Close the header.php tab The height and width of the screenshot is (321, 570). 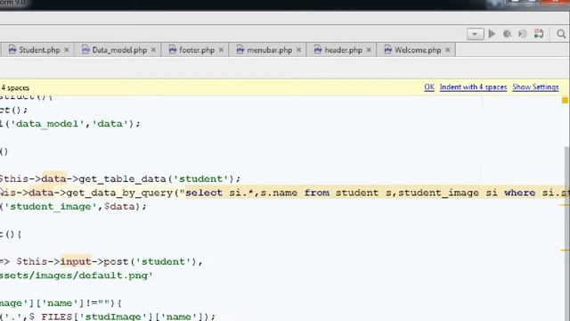tap(369, 50)
